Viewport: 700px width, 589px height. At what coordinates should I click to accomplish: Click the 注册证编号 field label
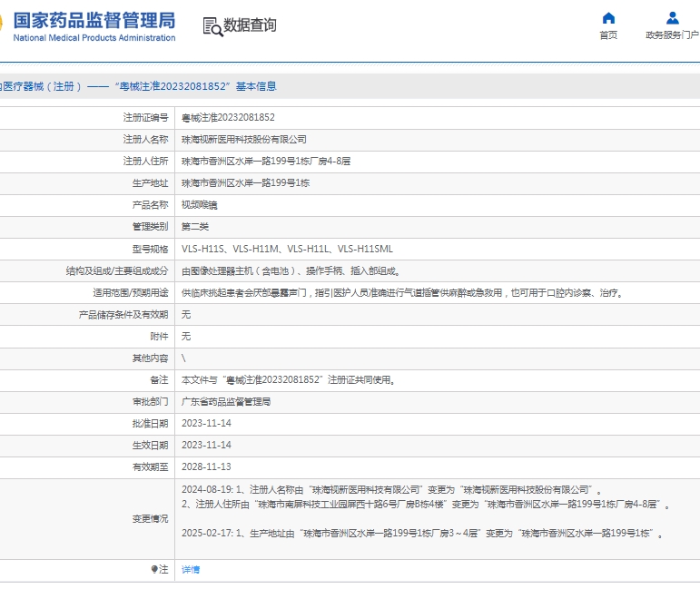point(145,118)
